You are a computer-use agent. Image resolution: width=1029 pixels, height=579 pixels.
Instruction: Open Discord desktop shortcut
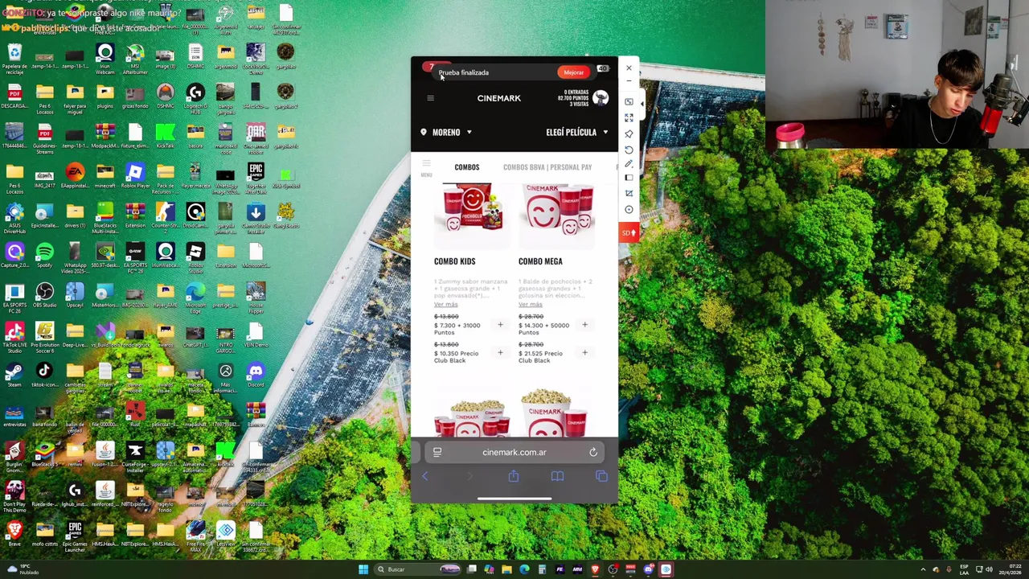coord(256,375)
